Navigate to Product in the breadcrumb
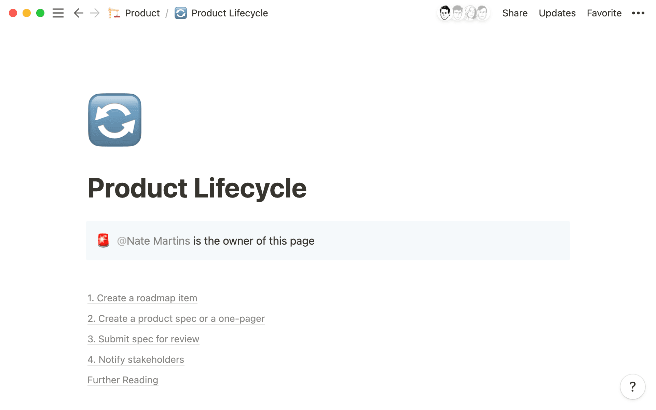This screenshot has height=410, width=656. click(x=142, y=13)
